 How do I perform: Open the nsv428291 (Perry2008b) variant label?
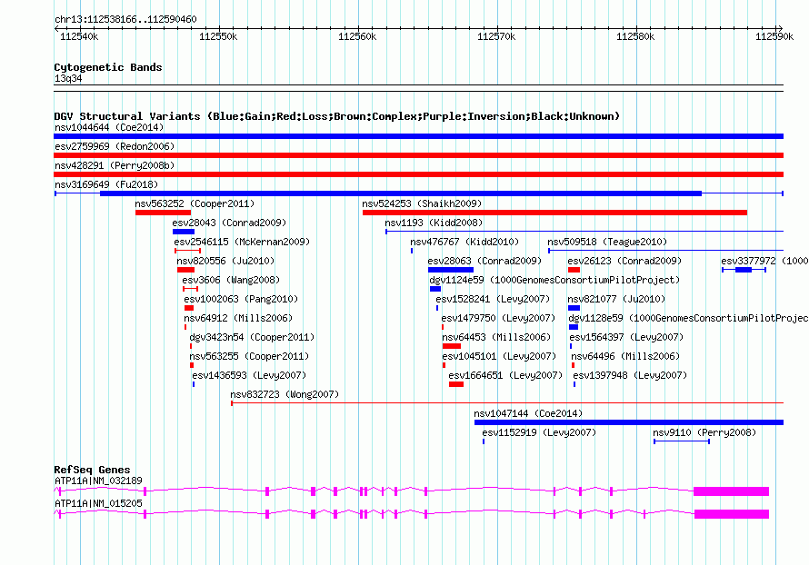[x=115, y=165]
